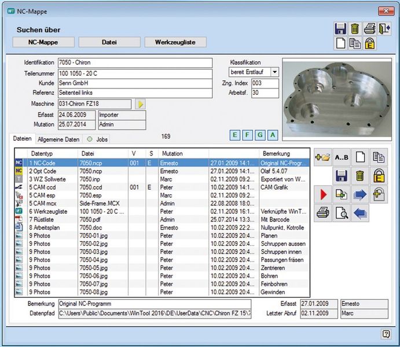Click the Teilenummer input field

[135, 73]
